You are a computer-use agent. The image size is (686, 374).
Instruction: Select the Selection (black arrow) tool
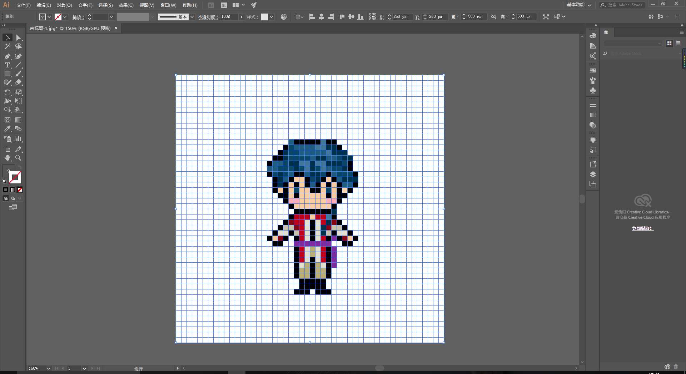click(8, 38)
